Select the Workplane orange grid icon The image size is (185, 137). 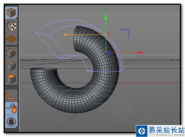pos(11,39)
